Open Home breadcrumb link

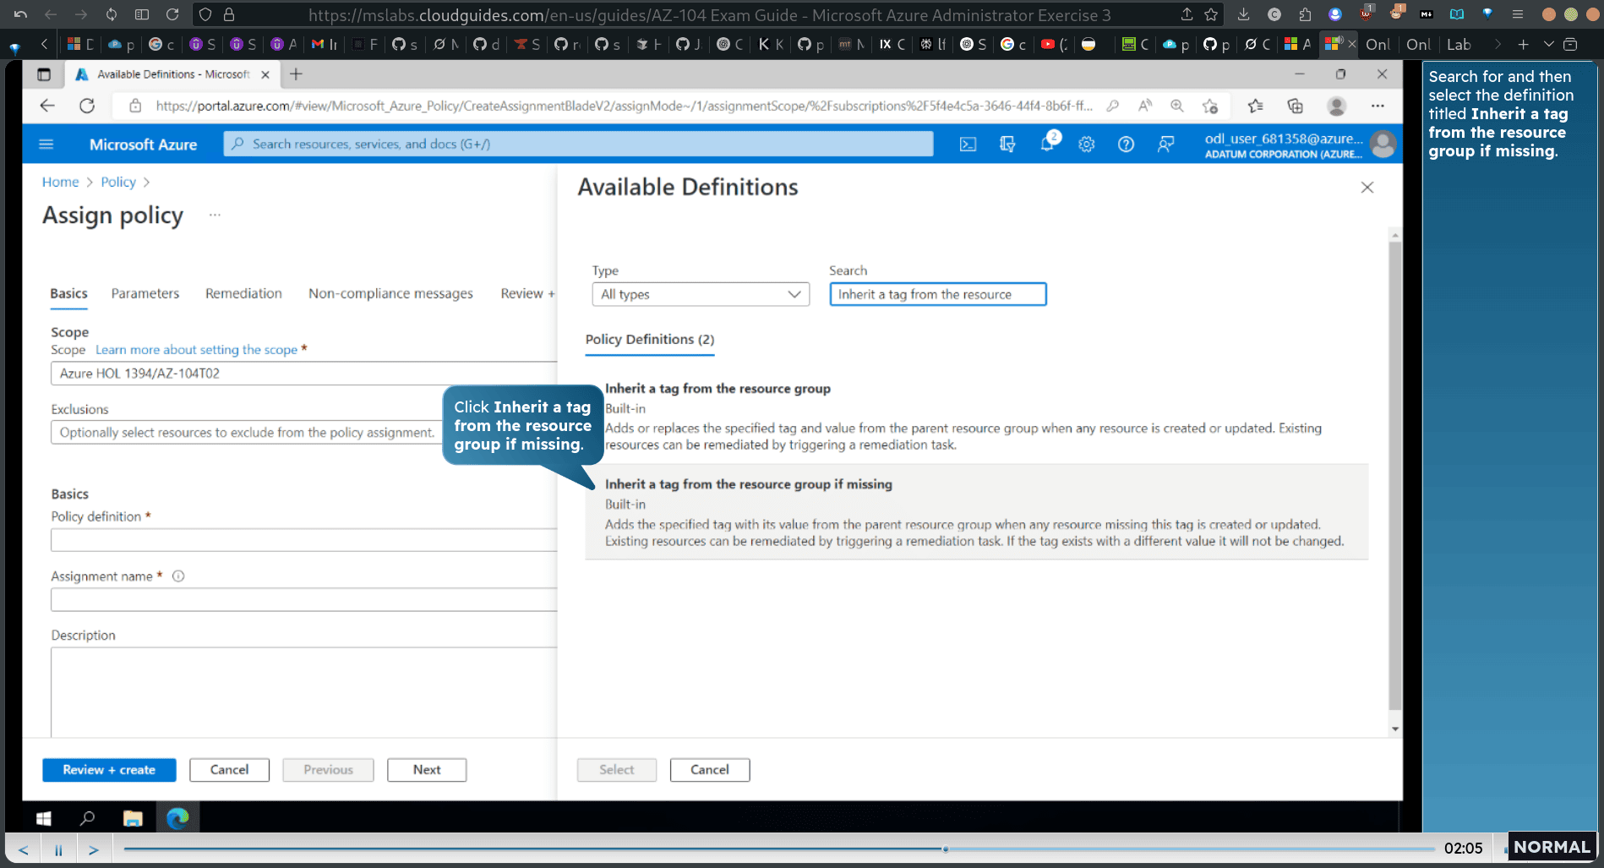pos(60,182)
